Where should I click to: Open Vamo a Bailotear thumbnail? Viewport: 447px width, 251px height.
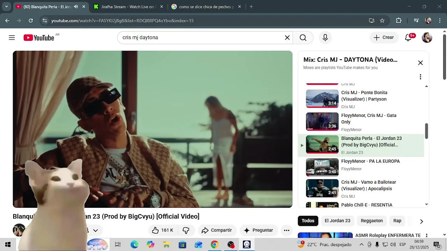[322, 188]
